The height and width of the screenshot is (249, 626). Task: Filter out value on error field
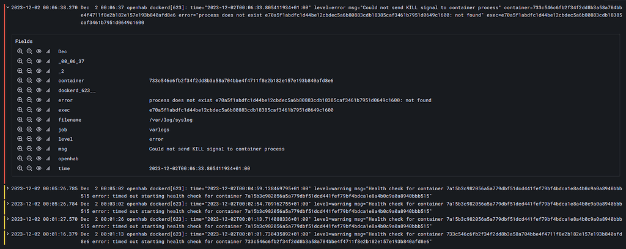coord(29,100)
